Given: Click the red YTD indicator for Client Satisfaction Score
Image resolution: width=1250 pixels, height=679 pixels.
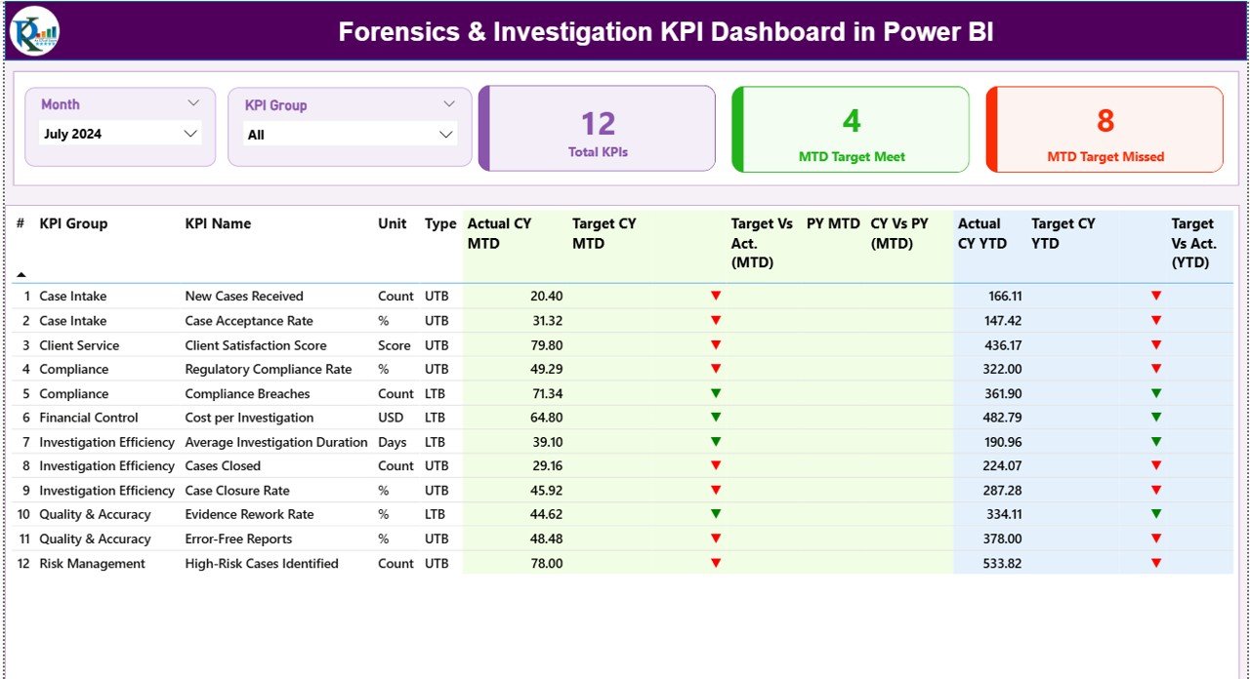Looking at the screenshot, I should pyautogui.click(x=1156, y=344).
